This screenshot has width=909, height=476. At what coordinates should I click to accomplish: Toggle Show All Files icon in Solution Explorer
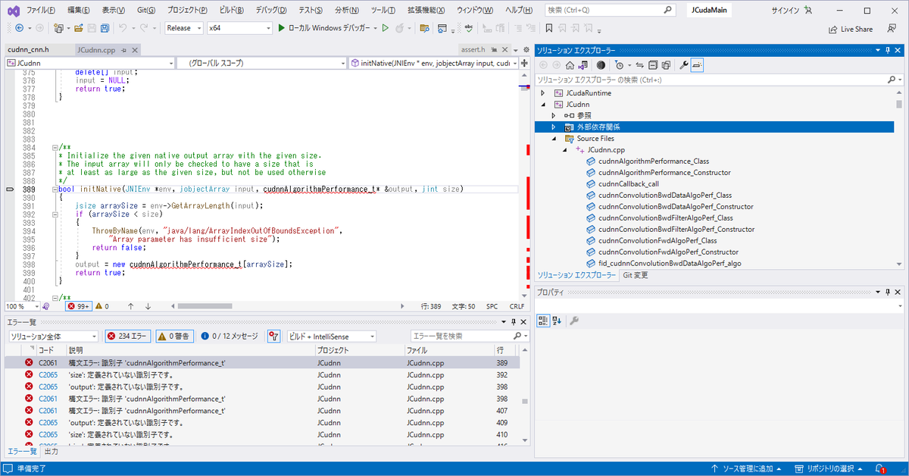[x=665, y=65]
